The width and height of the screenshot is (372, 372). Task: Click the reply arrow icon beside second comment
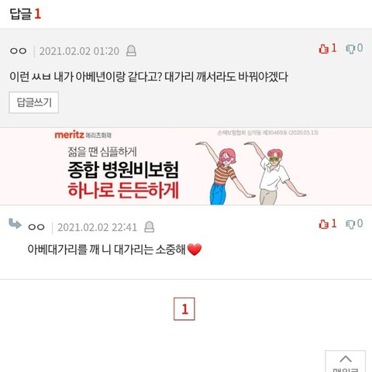click(15, 224)
